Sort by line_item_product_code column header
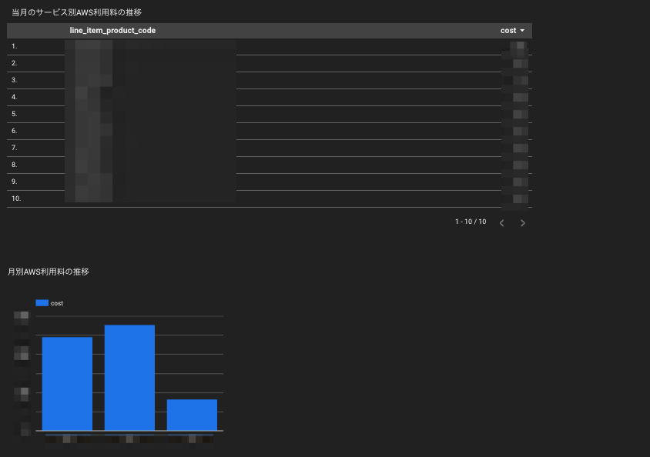The height and width of the screenshot is (457, 650). pos(112,31)
